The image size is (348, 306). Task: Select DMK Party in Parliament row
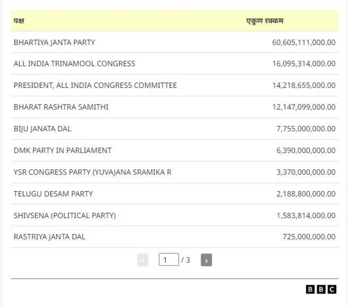coord(63,150)
